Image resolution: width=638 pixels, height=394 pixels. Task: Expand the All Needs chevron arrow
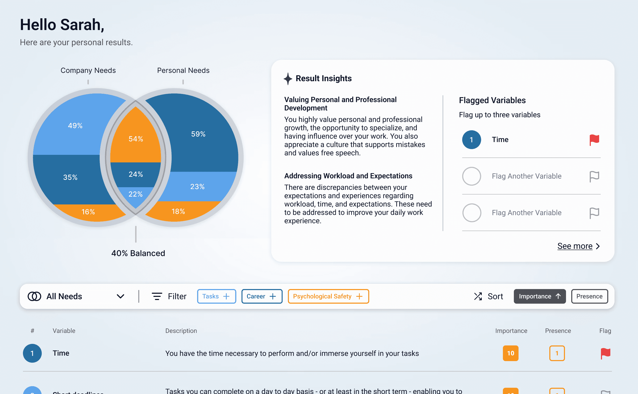click(x=120, y=296)
